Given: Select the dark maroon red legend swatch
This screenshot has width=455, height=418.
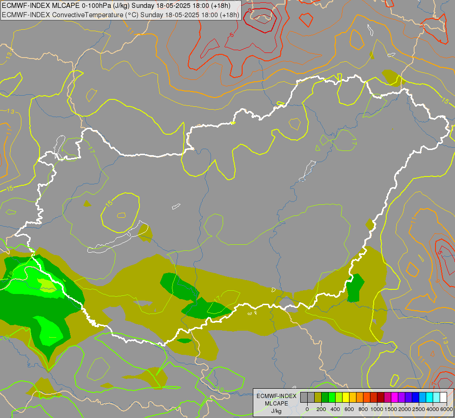Looking at the screenshot, I should (381, 397).
